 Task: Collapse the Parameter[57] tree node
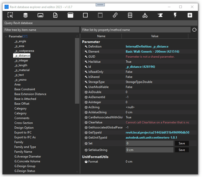pos(6,36)
